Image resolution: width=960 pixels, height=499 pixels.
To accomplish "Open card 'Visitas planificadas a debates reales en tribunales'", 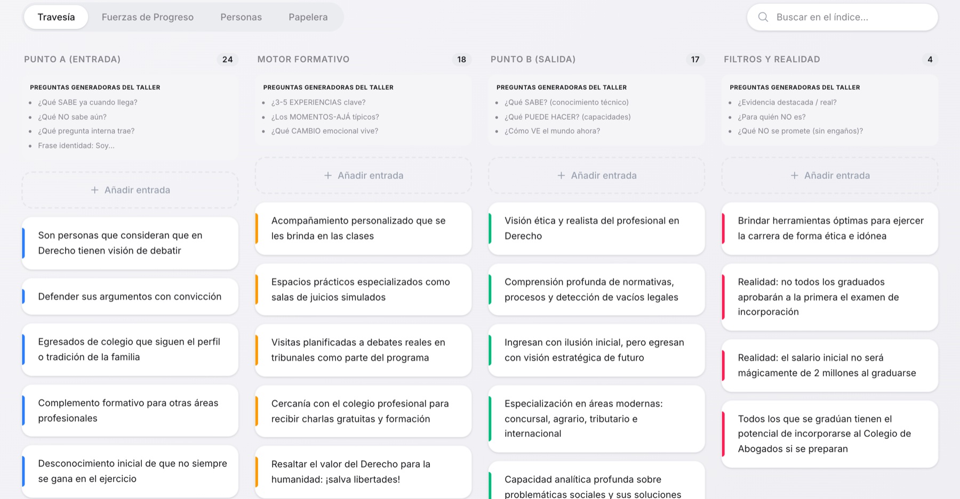I will pos(363,350).
